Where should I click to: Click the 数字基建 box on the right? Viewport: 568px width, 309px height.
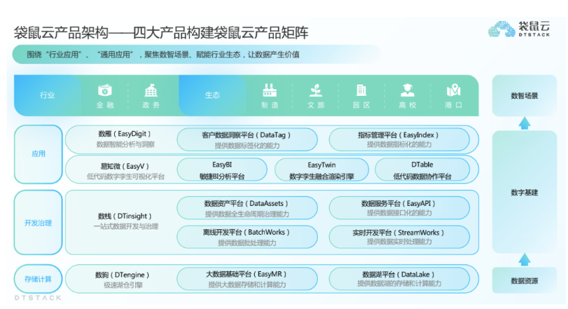point(525,192)
